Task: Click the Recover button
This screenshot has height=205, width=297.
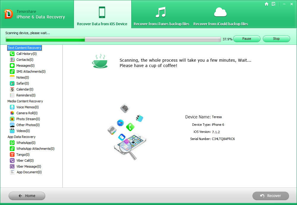Action: [271, 196]
